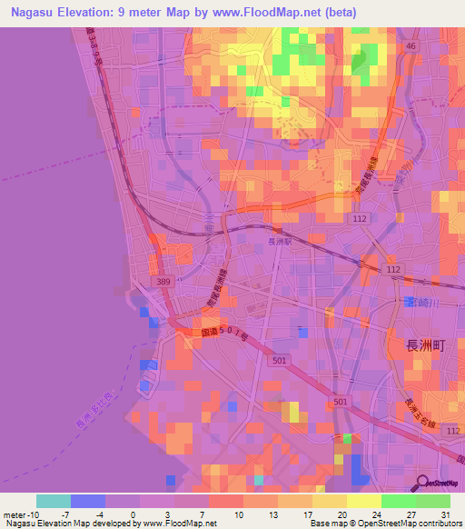Click the 501 shield below 国道501号 label
The width and height of the screenshot is (465, 529).
(279, 360)
